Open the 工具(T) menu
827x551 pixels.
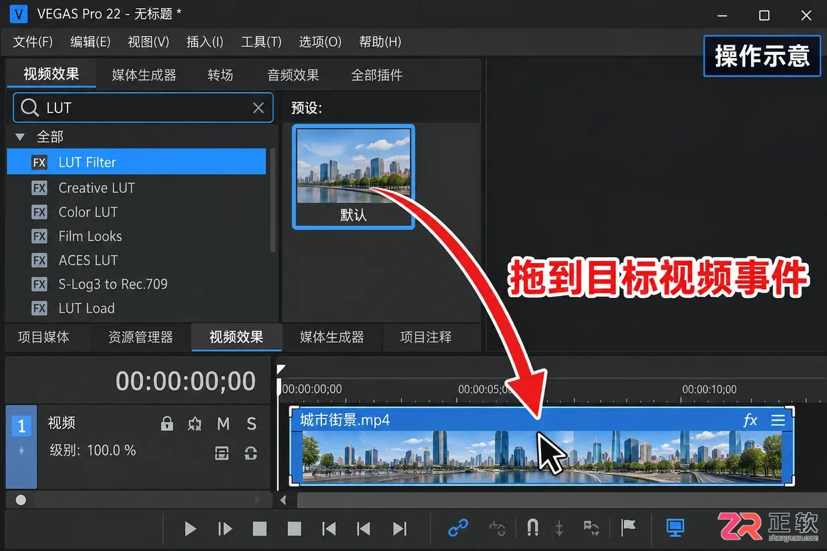coord(261,41)
